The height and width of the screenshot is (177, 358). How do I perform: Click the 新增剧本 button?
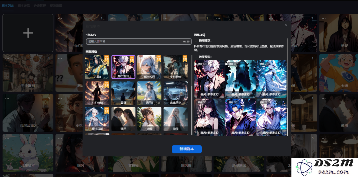click(x=187, y=149)
